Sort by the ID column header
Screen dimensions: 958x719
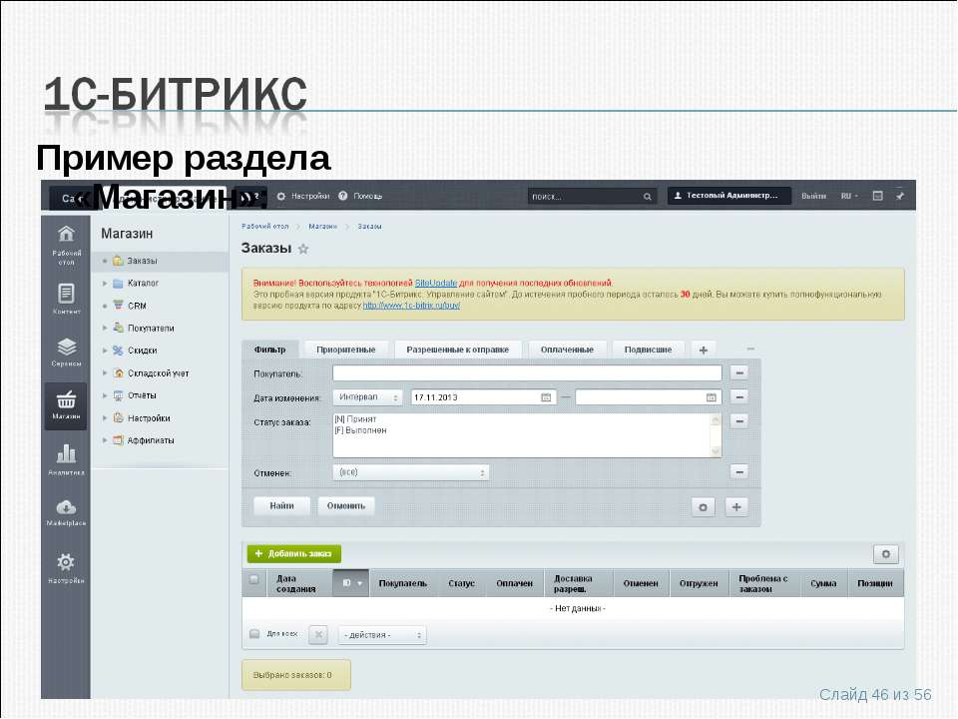[x=351, y=583]
